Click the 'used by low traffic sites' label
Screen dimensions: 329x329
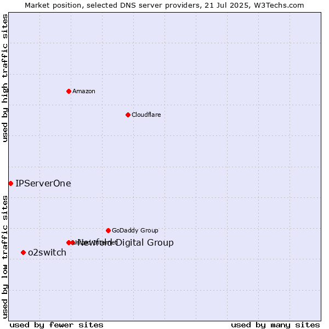(4, 257)
